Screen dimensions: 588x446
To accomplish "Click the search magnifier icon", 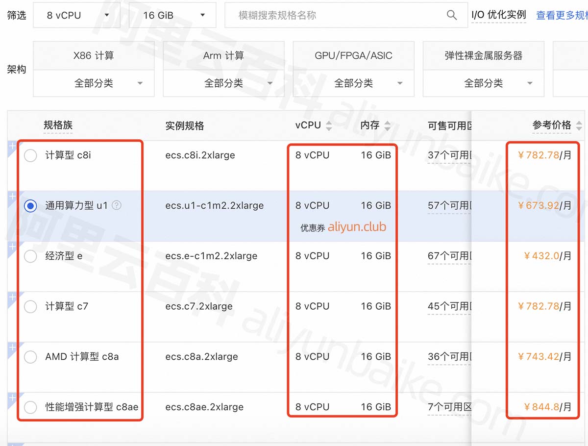I will coord(452,15).
